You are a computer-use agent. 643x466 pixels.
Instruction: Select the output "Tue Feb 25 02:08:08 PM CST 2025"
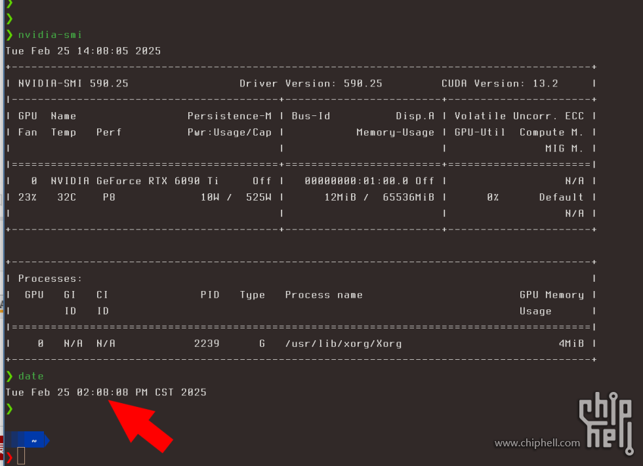(106, 393)
